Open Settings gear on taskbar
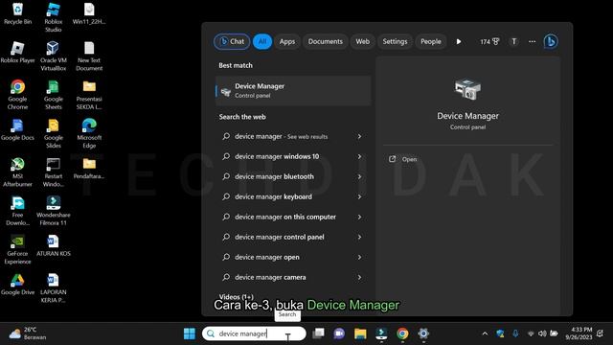Screen dimensions: 613x345 pyautogui.click(x=423, y=333)
